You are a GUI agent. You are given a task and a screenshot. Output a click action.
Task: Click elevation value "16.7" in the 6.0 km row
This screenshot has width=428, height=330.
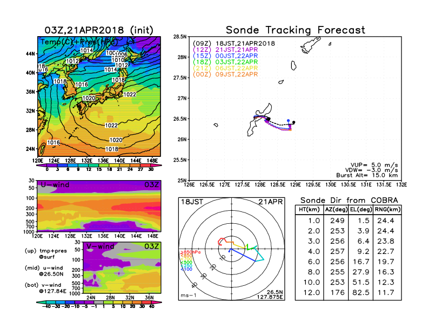point(361,262)
